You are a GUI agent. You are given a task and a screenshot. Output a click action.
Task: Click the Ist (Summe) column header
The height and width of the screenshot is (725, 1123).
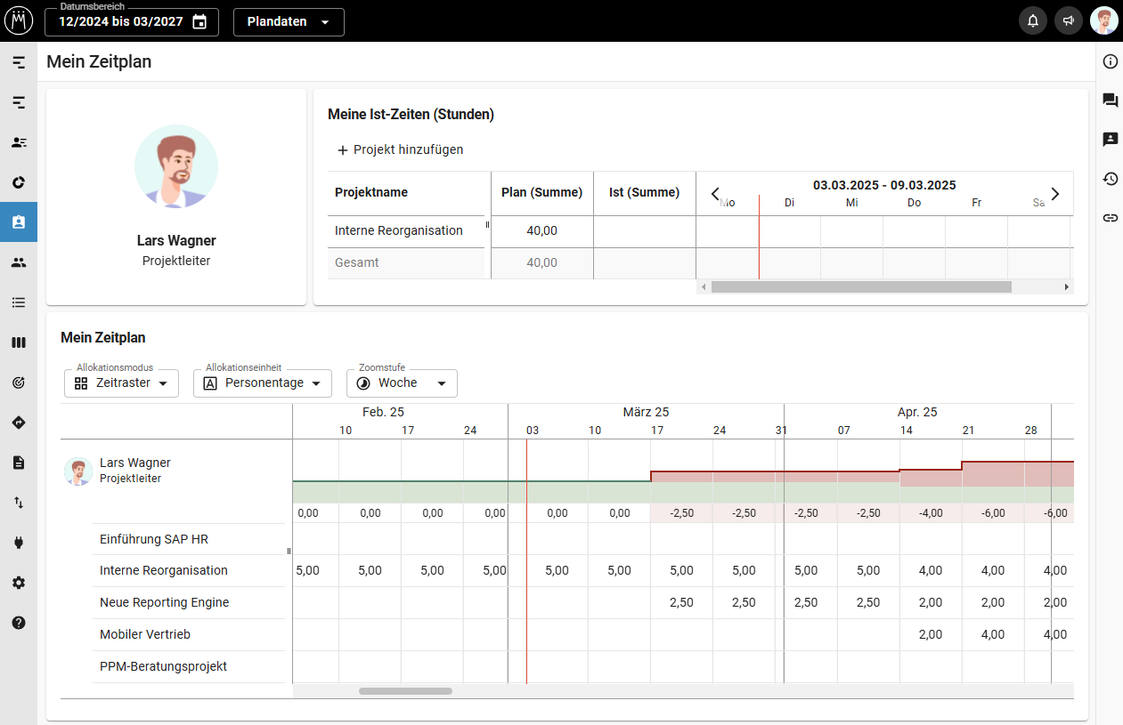coord(645,193)
